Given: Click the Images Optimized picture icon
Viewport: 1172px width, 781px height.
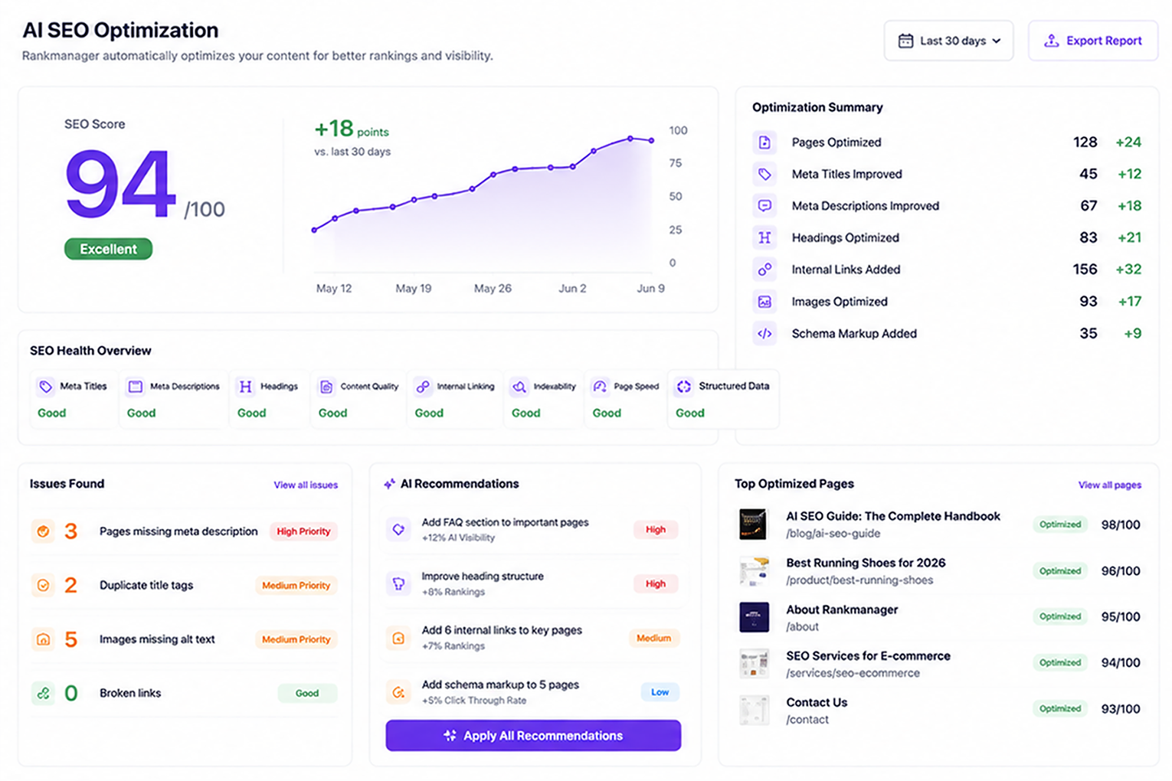Looking at the screenshot, I should point(764,302).
